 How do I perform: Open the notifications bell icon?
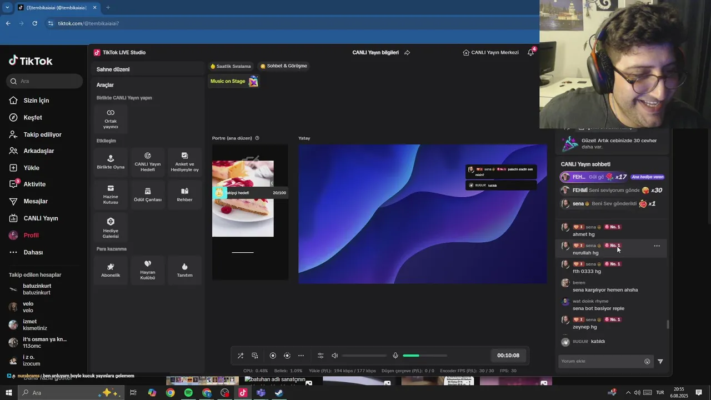click(x=530, y=52)
